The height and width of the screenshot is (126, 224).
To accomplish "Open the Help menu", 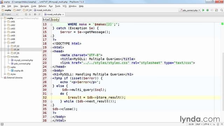I will click(x=81, y=6).
